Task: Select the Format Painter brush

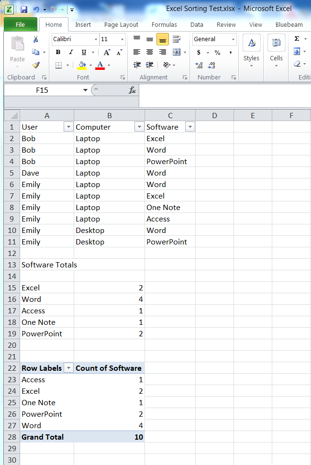Action: pyautogui.click(x=36, y=65)
